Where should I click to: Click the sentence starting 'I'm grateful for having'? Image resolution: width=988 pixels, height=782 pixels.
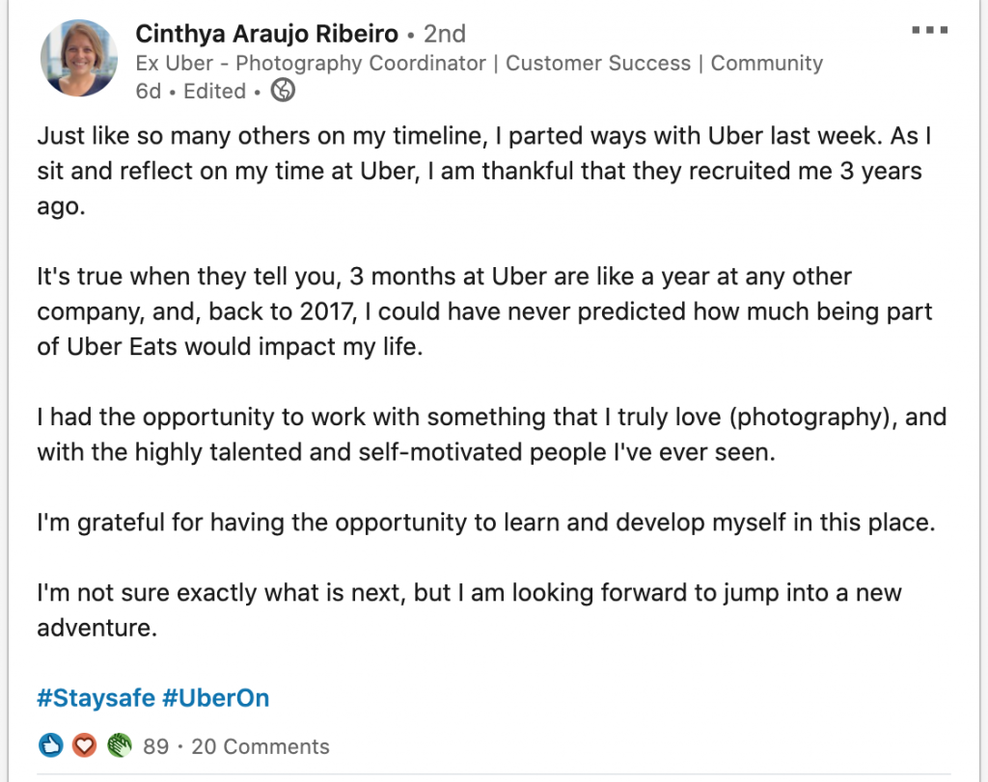click(x=486, y=523)
